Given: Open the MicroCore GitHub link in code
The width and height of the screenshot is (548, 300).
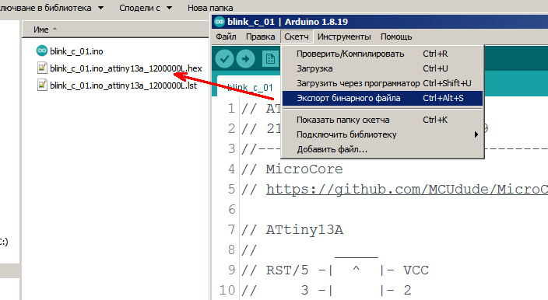Looking at the screenshot, I should [407, 189].
